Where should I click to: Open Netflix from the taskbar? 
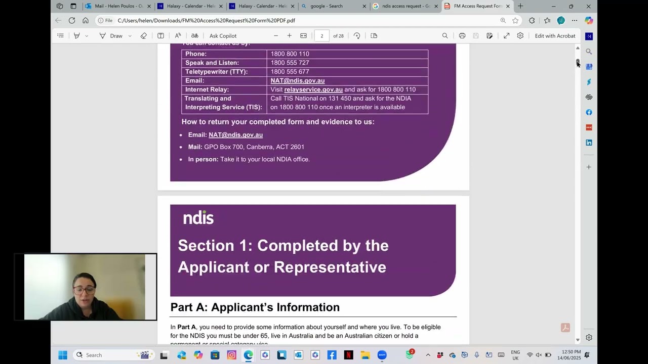click(x=348, y=355)
